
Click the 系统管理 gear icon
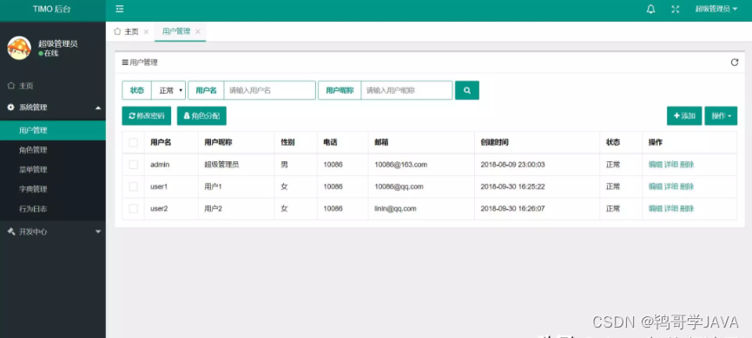[11, 107]
